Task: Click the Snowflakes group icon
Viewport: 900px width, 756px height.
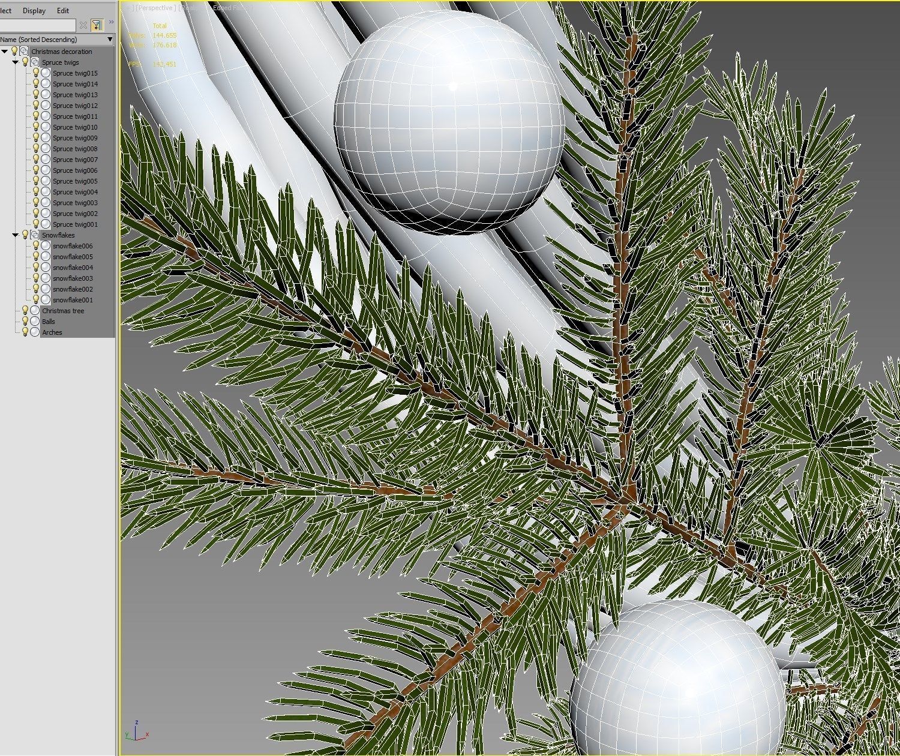Action: tap(35, 235)
